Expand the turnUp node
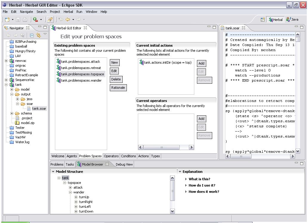This screenshot has height=223, width=308. point(76,197)
